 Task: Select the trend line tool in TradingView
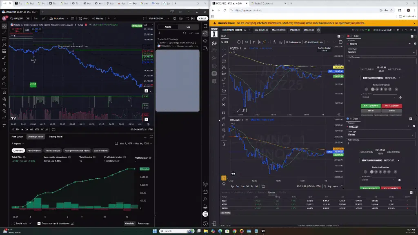[x=4, y=32]
